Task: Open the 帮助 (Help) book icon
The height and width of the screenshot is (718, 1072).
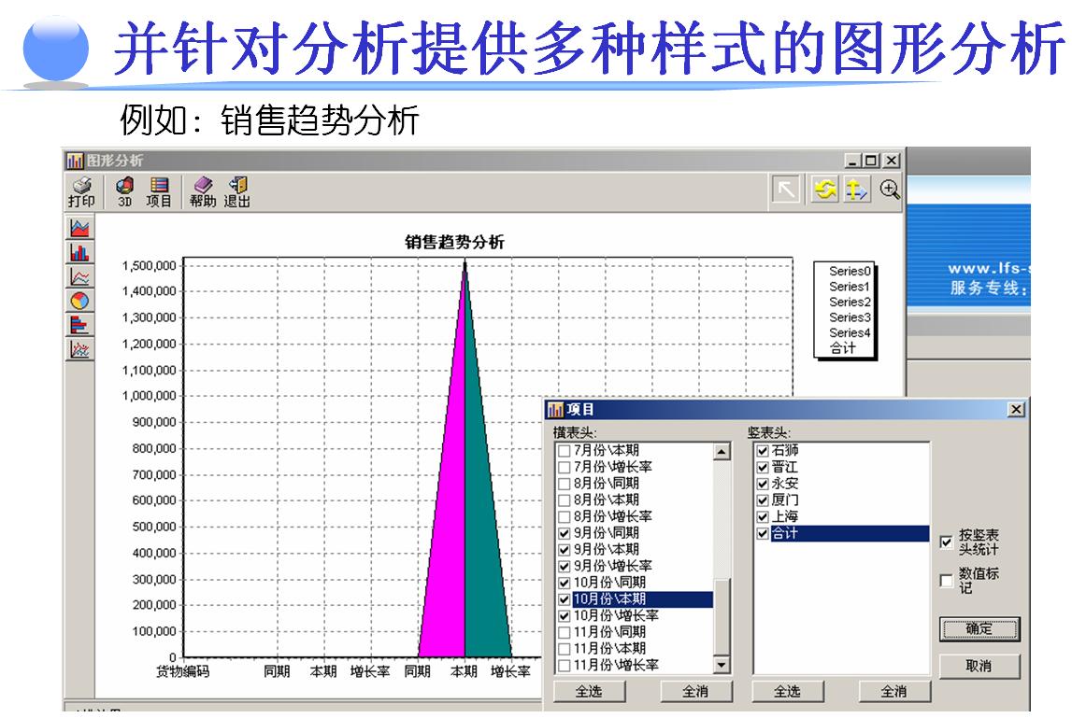Action: pyautogui.click(x=203, y=187)
